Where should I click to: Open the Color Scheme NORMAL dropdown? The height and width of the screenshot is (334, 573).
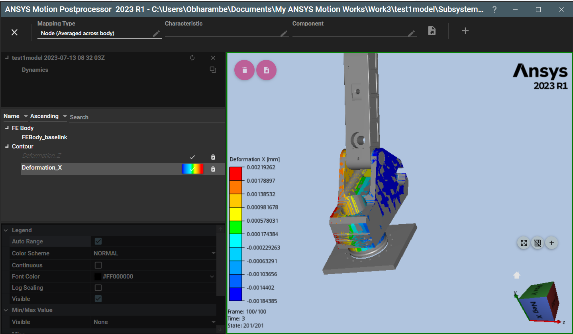pyautogui.click(x=154, y=253)
